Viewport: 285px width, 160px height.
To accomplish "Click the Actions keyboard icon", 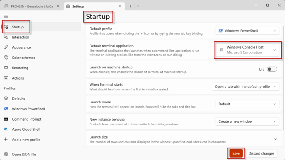I will pyautogui.click(x=6, y=78).
